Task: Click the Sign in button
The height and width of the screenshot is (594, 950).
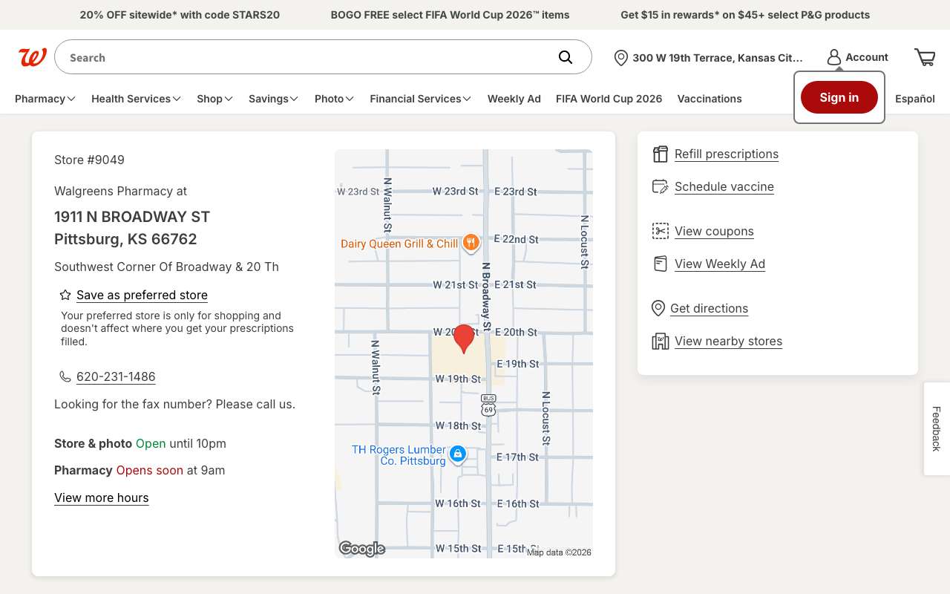Action: coord(839,97)
